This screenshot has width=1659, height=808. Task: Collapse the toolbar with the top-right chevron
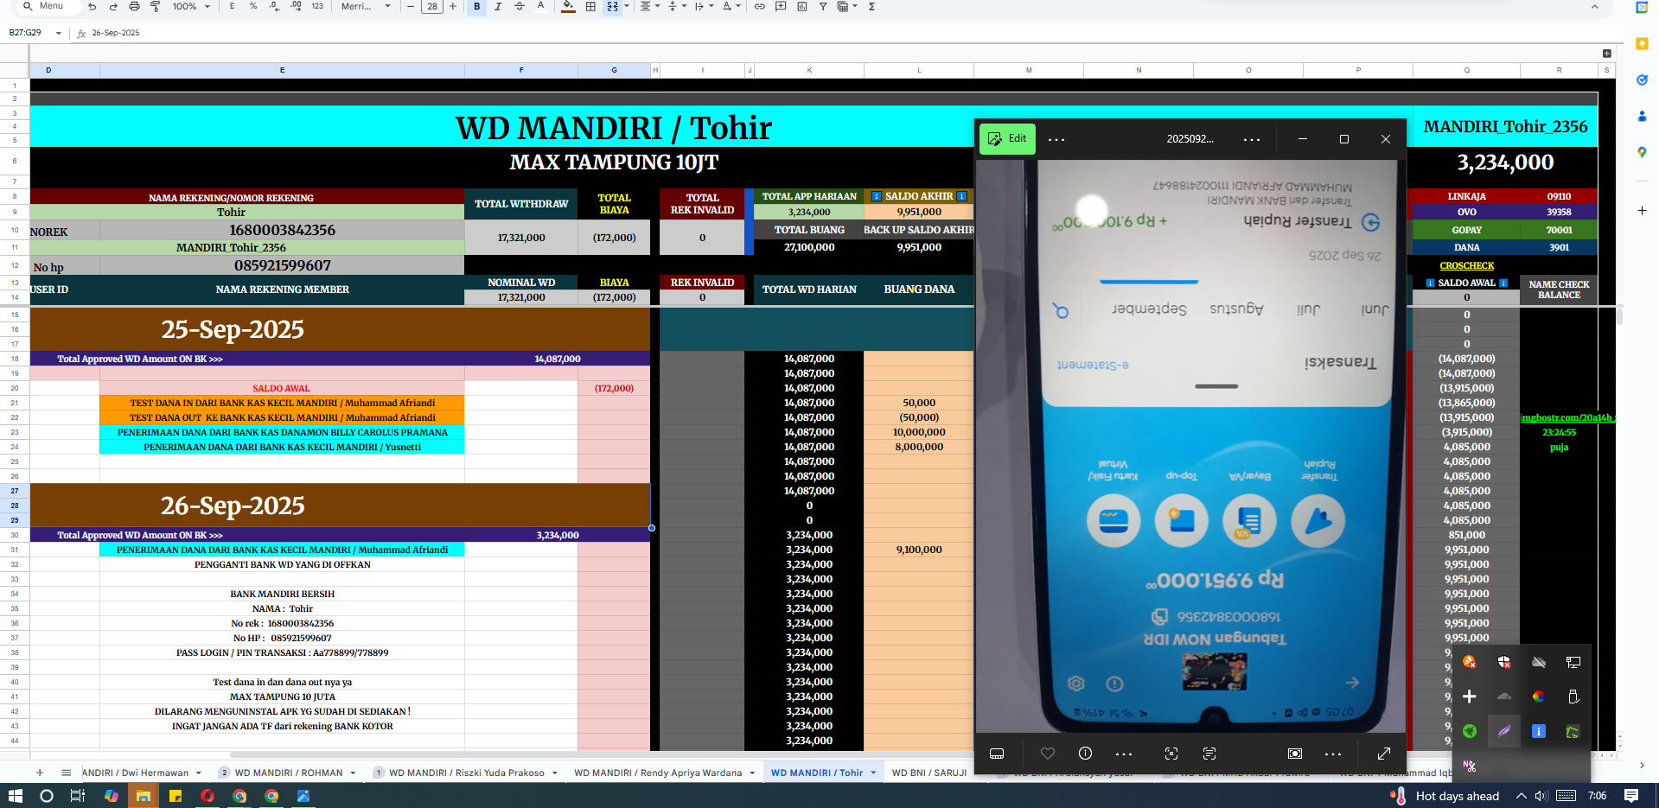tap(1594, 7)
